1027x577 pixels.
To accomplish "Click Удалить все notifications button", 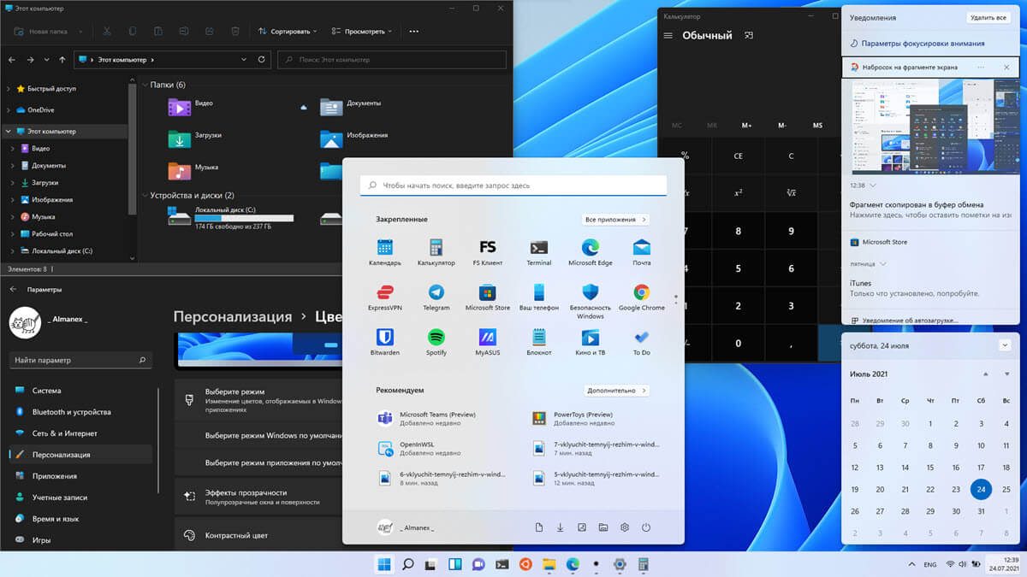I will click(988, 17).
